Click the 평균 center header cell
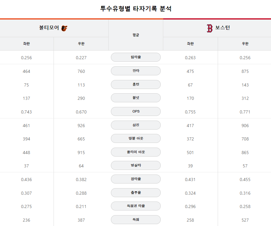This screenshot has height=226, width=271. 136,35
